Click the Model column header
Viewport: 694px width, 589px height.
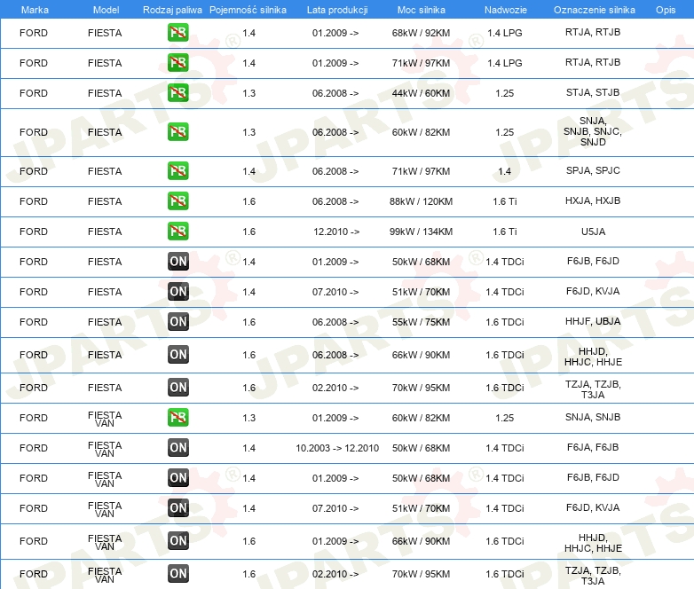coord(106,10)
